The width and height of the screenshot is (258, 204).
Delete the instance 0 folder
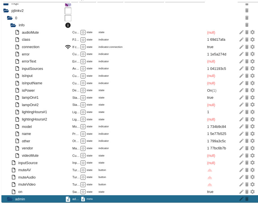click(247, 18)
